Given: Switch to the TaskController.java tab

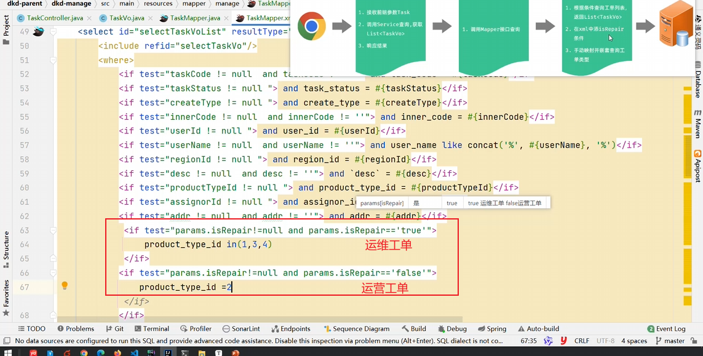Looking at the screenshot, I should click(x=55, y=18).
